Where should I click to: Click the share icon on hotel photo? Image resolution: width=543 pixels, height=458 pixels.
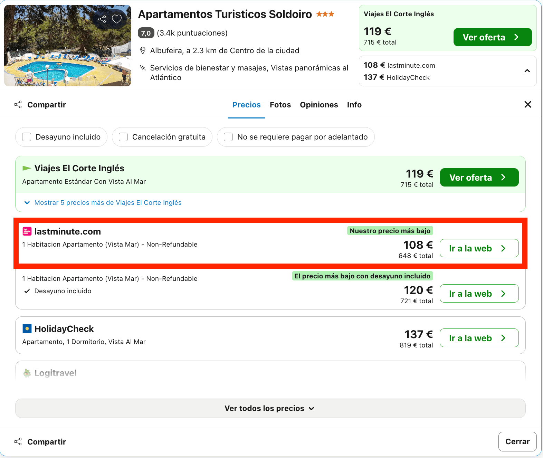tap(102, 19)
